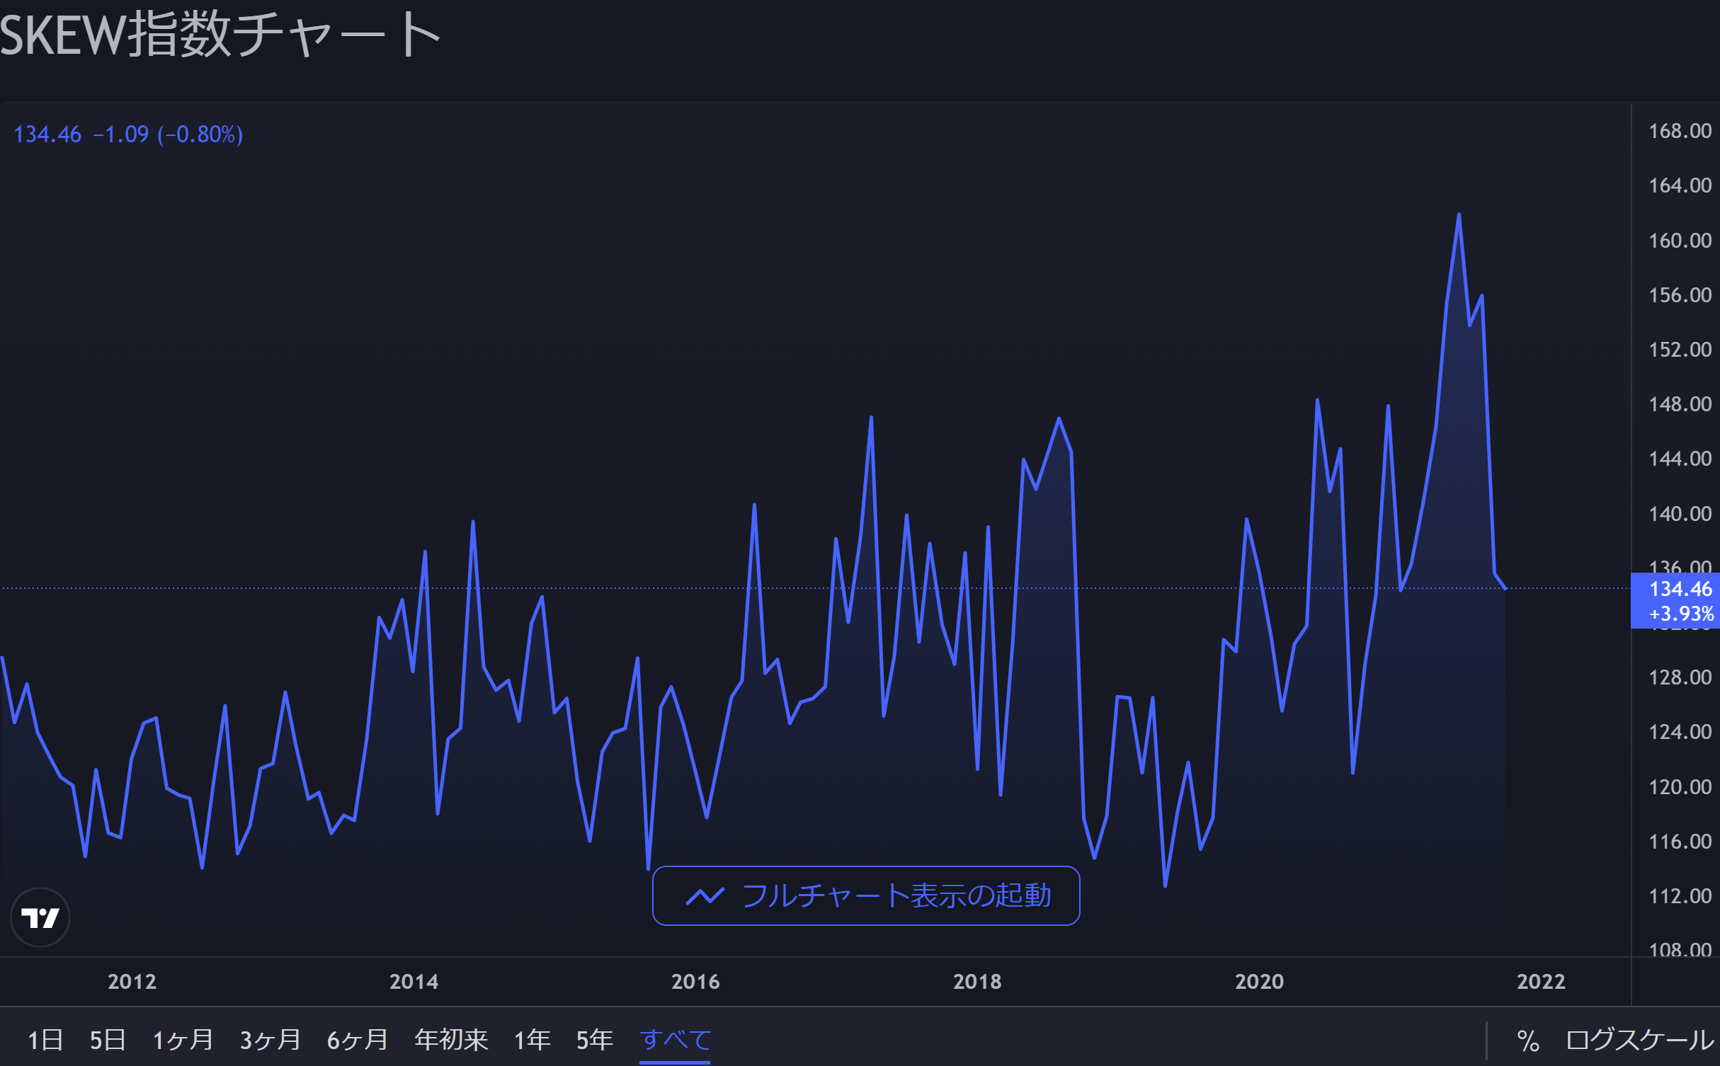Viewport: 1720px width, 1066px height.
Task: Select the 1日 time range
Action: click(45, 1041)
